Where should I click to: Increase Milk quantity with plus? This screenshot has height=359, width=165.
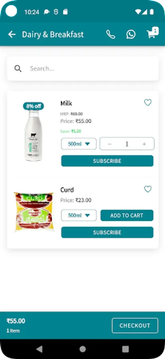click(x=144, y=144)
